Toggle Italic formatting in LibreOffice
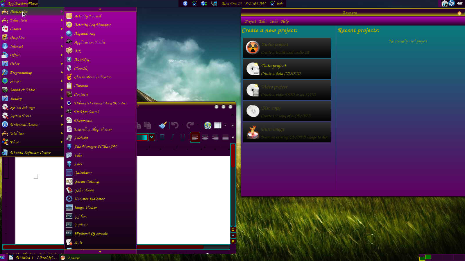465x261 pixels. [172, 137]
